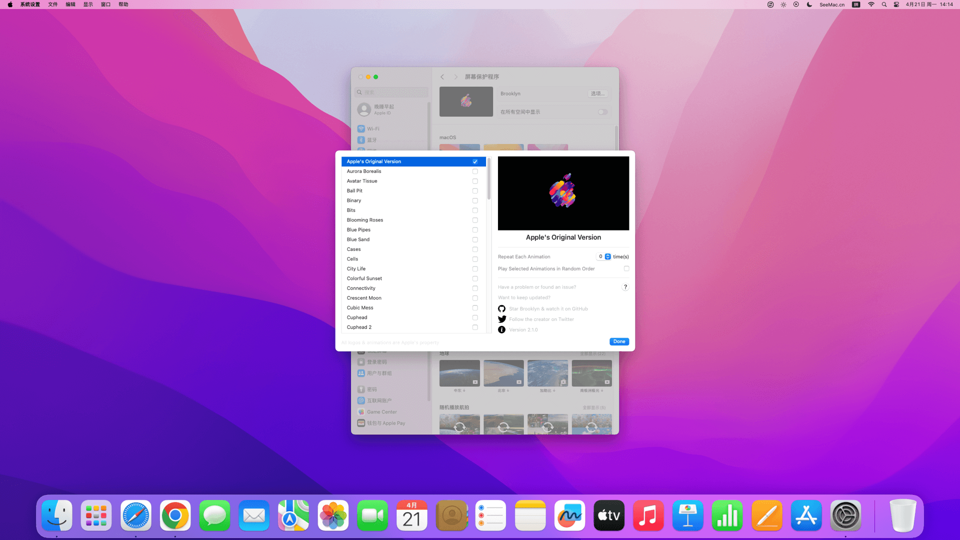Open Spotlight search in the menu bar

click(884, 4)
